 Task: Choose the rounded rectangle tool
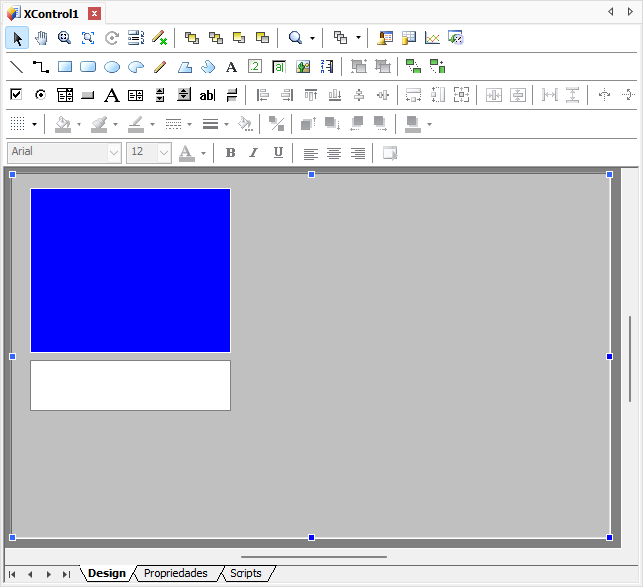click(x=88, y=67)
